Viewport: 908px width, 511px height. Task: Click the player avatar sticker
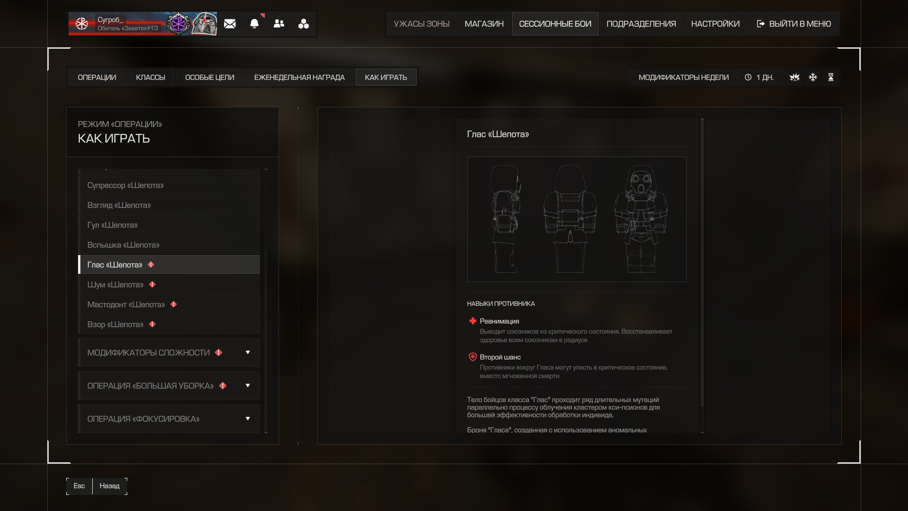pyautogui.click(x=205, y=24)
